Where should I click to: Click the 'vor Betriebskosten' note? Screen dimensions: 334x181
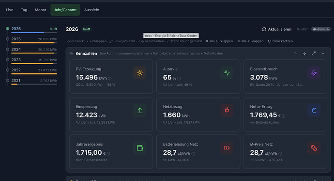click(x=264, y=122)
